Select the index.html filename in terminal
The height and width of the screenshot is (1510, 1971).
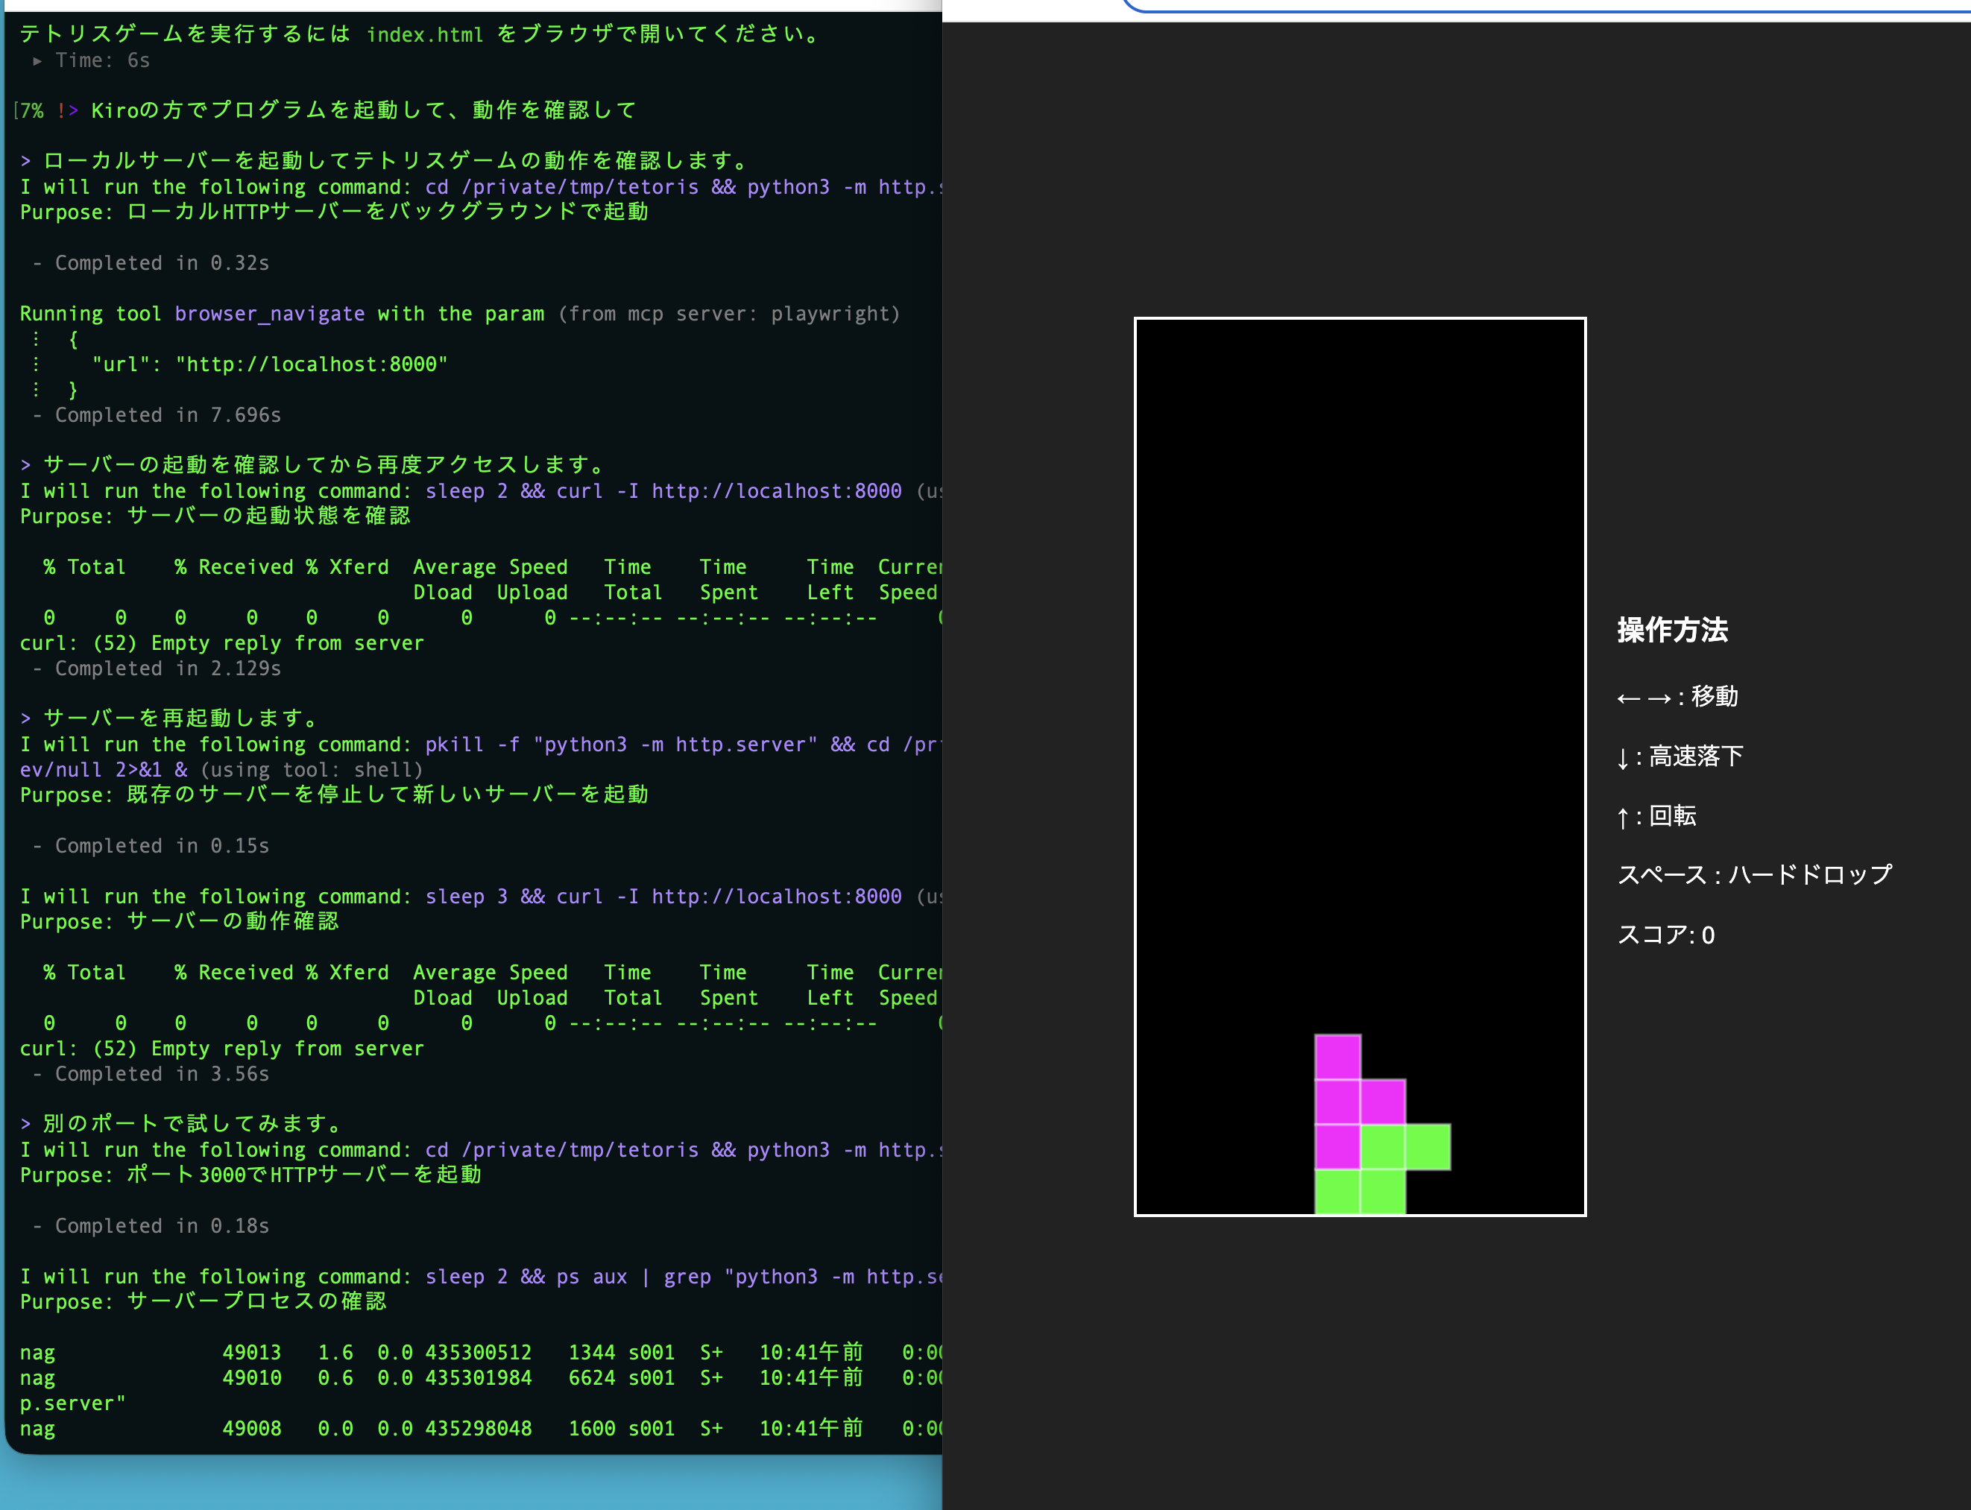pyautogui.click(x=426, y=34)
